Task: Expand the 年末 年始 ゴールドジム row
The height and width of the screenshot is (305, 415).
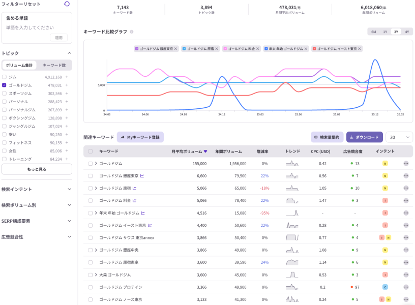Action: 96,213
